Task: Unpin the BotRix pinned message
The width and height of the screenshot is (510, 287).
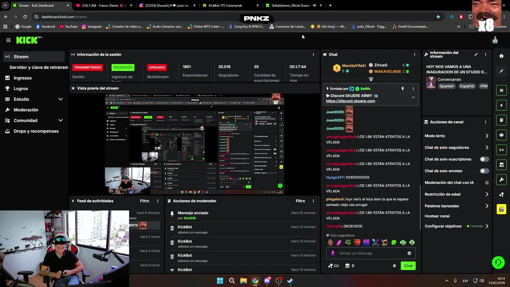Action: (x=402, y=88)
